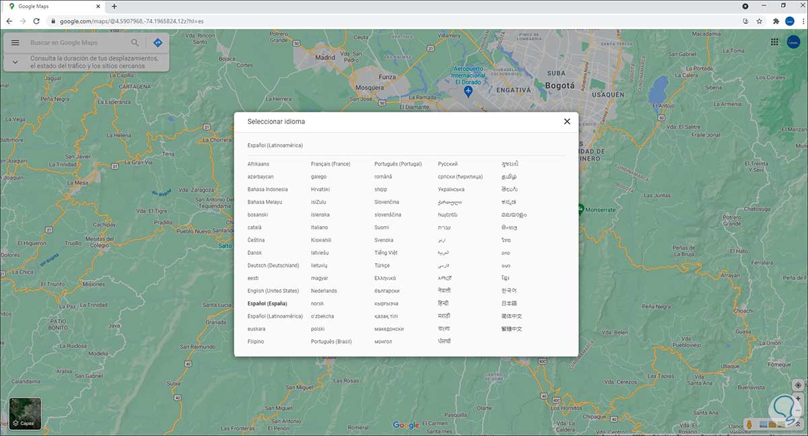
Task: Pick Português (Brasil) language
Action: pyautogui.click(x=331, y=342)
